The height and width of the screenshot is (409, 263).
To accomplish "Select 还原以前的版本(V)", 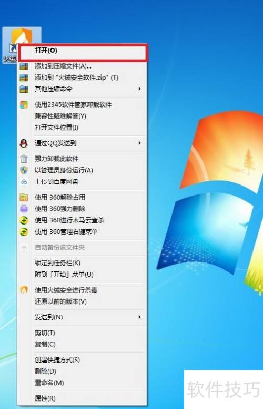I will (82, 301).
